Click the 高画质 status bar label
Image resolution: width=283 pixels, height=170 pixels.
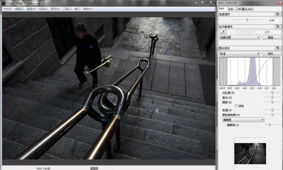[94, 168]
